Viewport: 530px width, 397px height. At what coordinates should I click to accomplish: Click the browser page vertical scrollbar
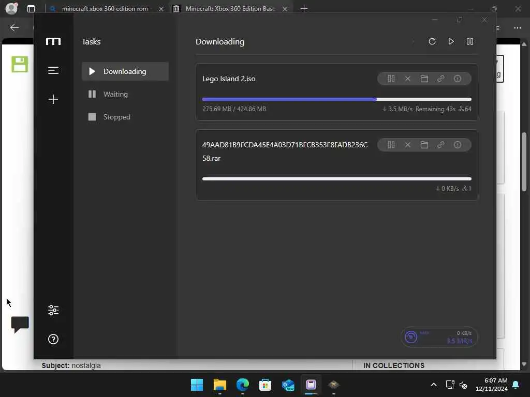point(524,162)
